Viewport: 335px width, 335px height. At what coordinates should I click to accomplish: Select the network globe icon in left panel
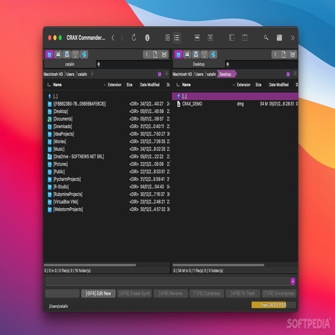tap(84, 54)
